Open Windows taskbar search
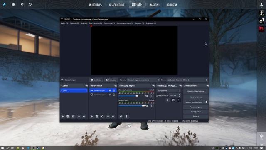Screen dimensions: 266x150 [7, 148]
